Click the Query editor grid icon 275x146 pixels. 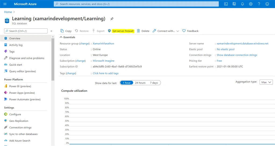point(6,71)
